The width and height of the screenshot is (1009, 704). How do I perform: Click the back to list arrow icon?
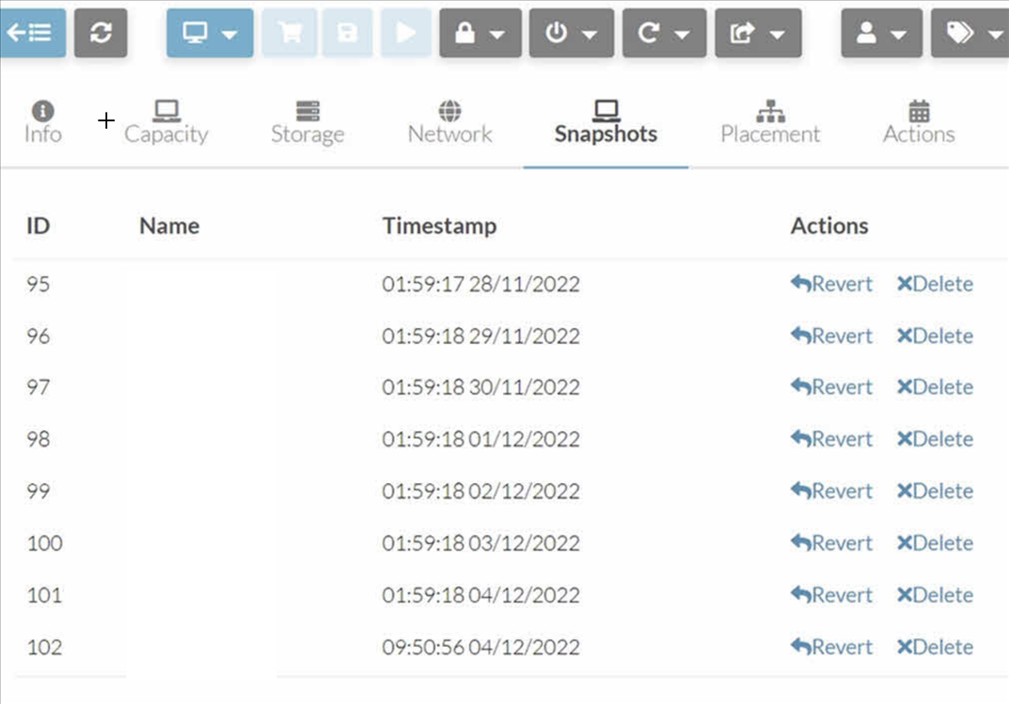coord(33,31)
